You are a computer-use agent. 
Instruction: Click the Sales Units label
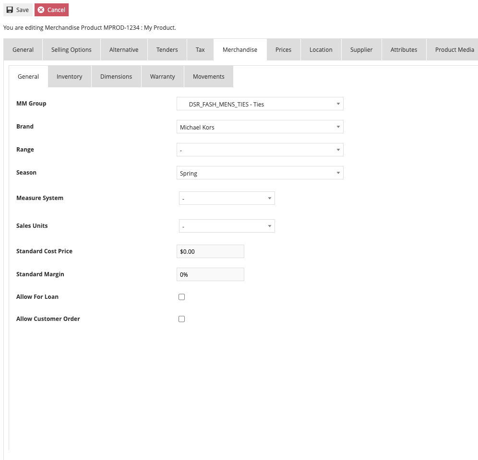32,226
